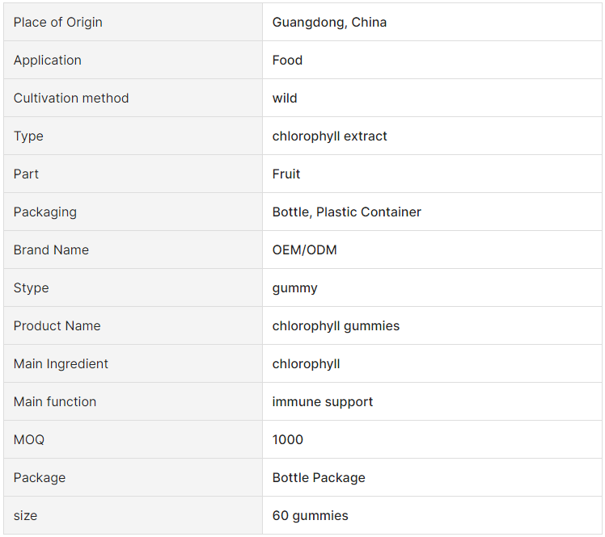605x537 pixels.
Task: Click the 'size' row label
Action: pos(25,515)
